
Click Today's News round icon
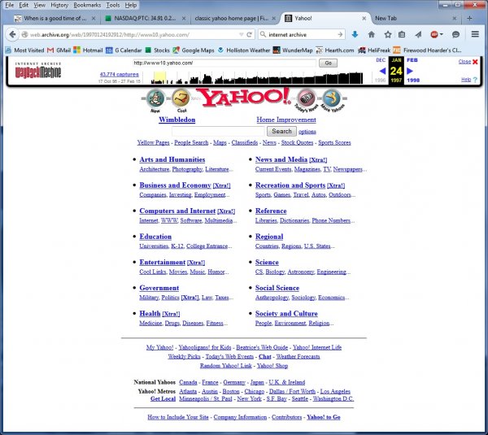click(307, 98)
